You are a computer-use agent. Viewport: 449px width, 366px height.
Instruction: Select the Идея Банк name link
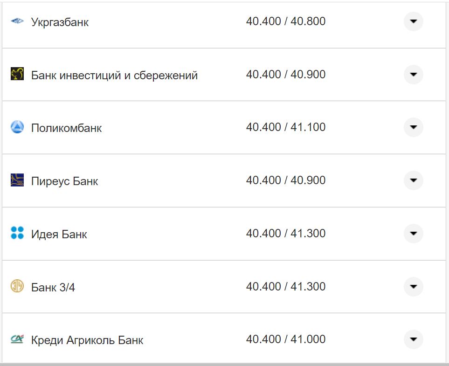click(59, 234)
